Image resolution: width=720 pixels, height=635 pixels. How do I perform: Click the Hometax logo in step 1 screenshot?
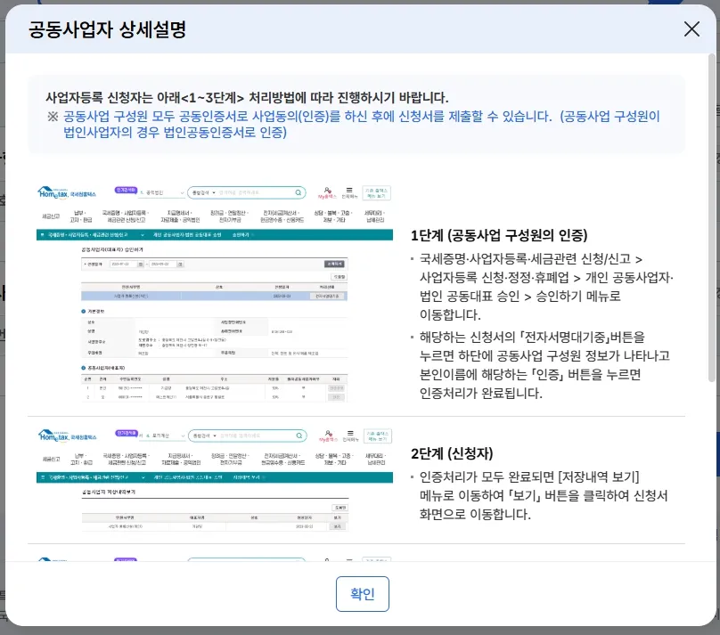coord(60,191)
